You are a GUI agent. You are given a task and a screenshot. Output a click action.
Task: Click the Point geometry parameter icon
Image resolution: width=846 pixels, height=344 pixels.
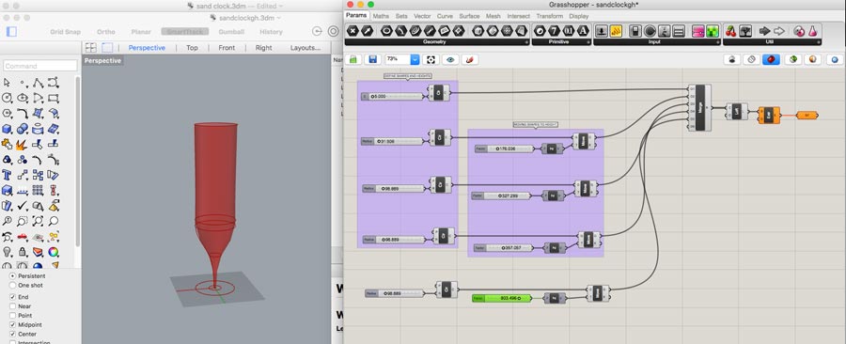click(x=352, y=31)
